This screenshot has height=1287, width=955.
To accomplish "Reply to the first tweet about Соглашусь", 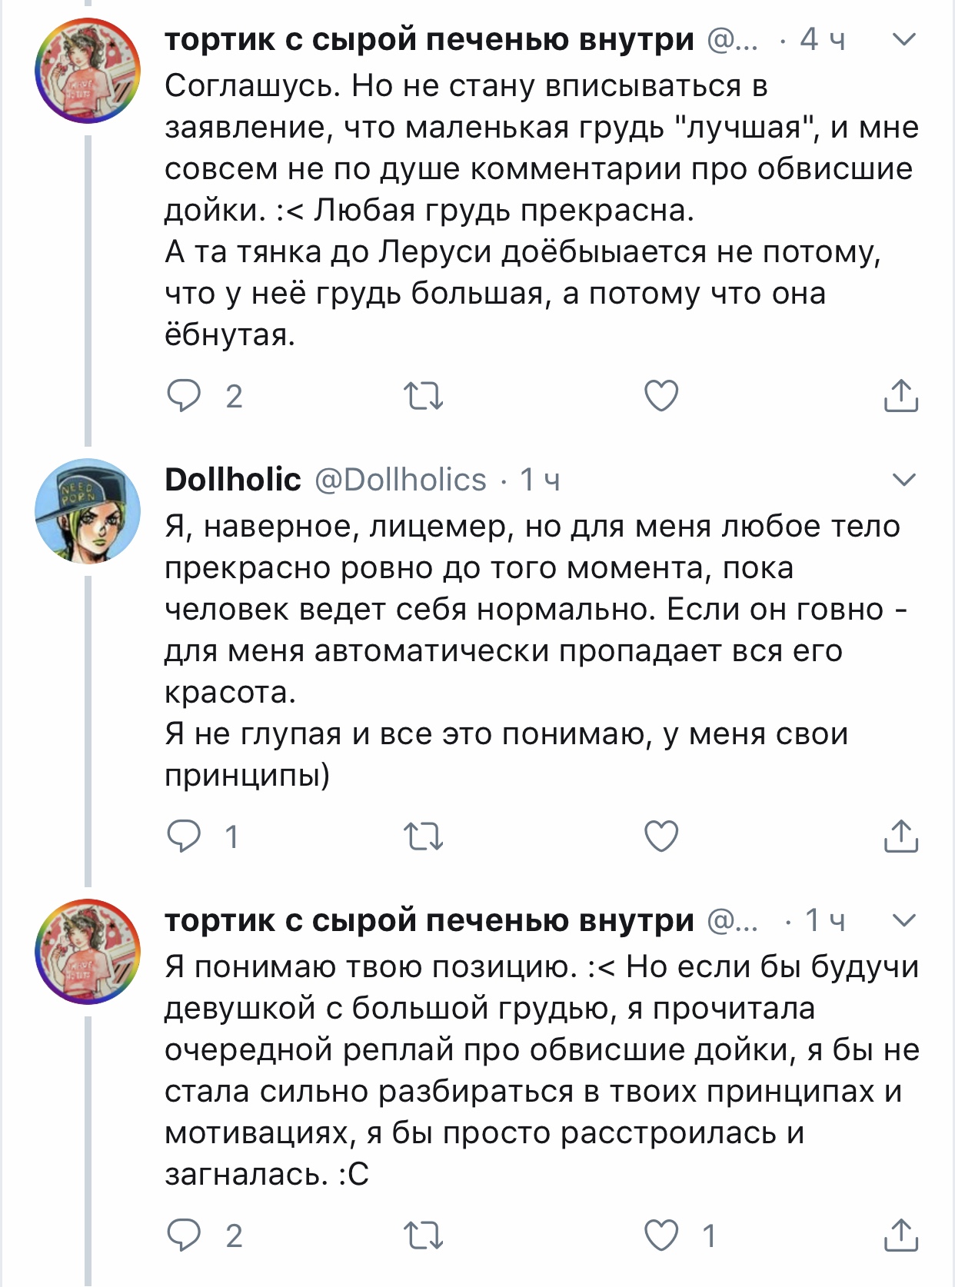I will [x=185, y=396].
